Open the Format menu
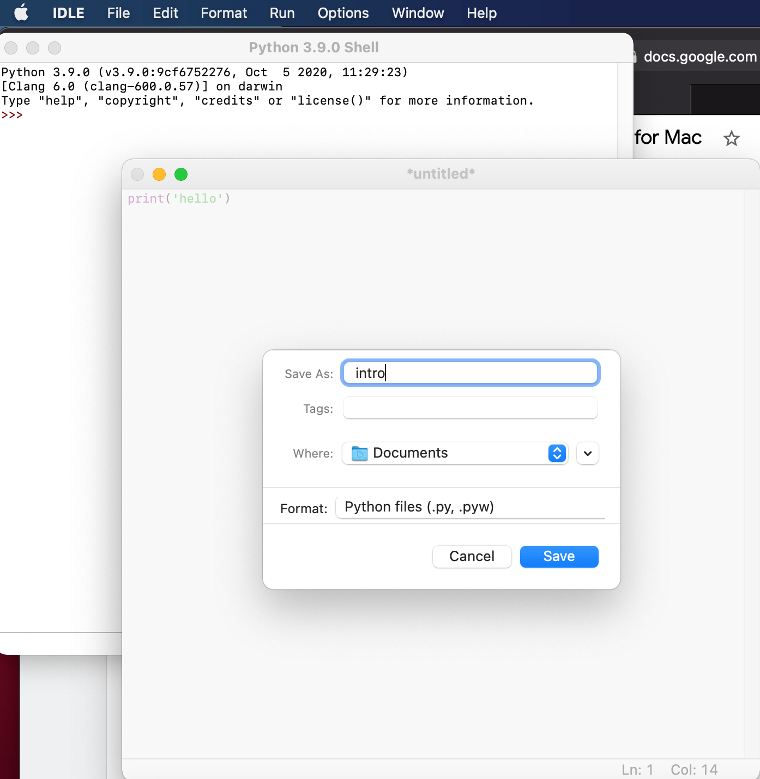This screenshot has width=760, height=779. (x=224, y=13)
